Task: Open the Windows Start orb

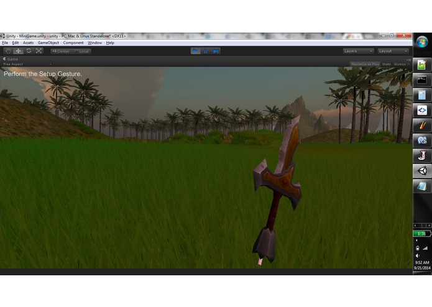Action: 422,42
